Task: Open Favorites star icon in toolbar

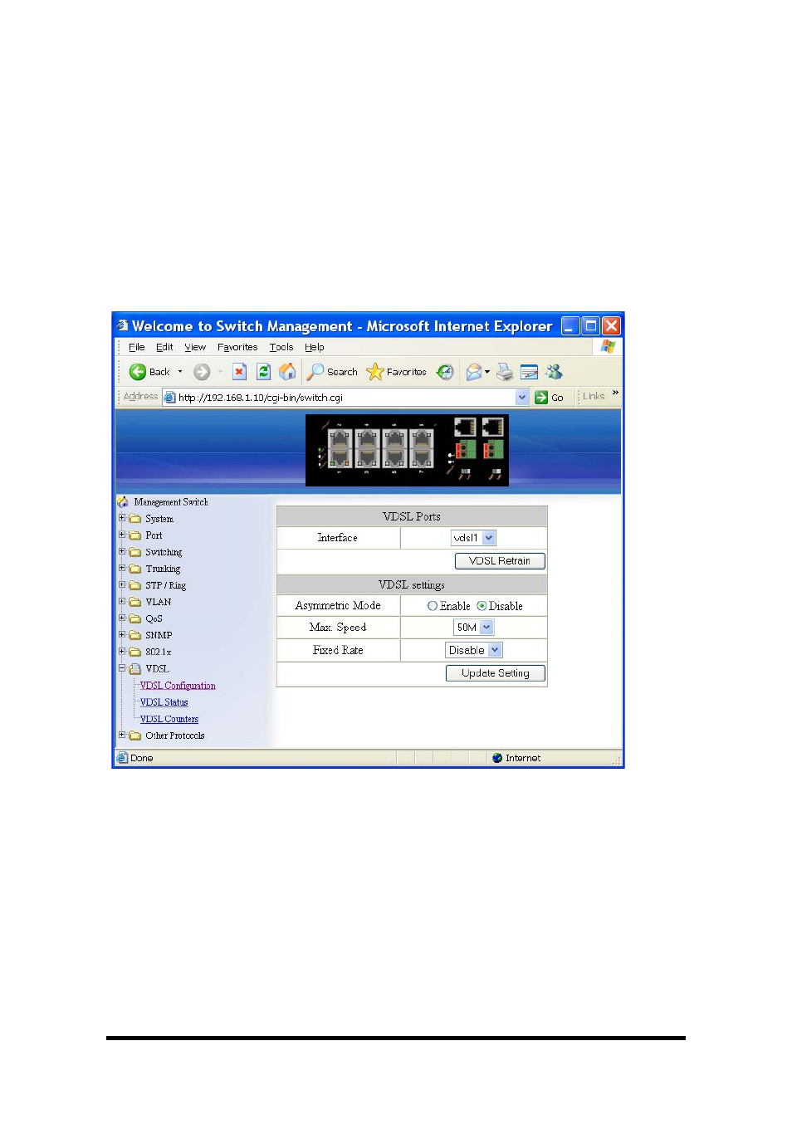Action: 375,372
